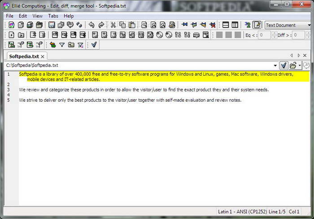
Task: Click the blue-green '32' three-way icon
Action: (248, 25)
